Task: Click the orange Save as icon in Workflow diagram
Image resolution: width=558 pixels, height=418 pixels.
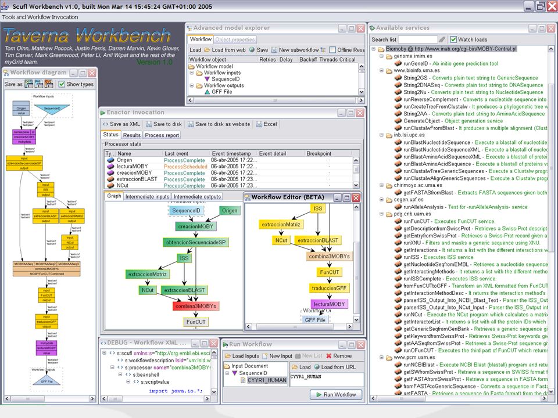Action: tap(49, 84)
